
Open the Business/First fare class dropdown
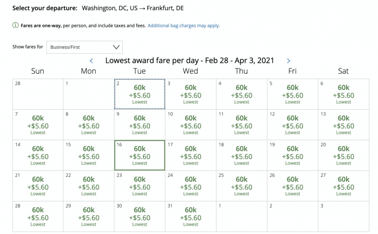tap(85, 47)
